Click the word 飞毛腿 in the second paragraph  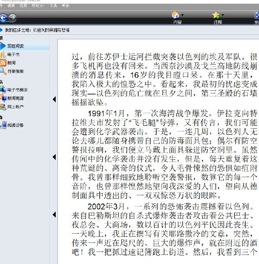tap(144, 122)
